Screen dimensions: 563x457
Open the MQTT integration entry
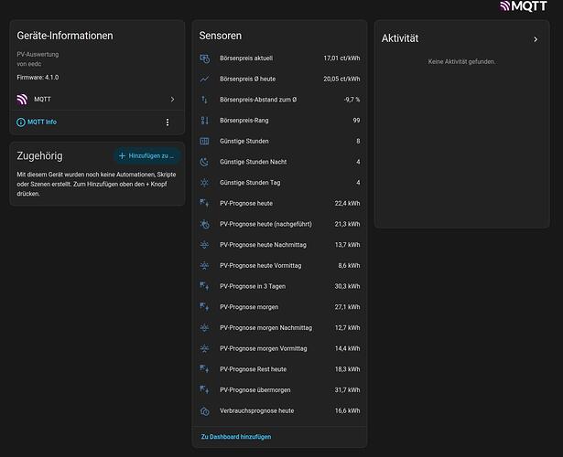(97, 100)
